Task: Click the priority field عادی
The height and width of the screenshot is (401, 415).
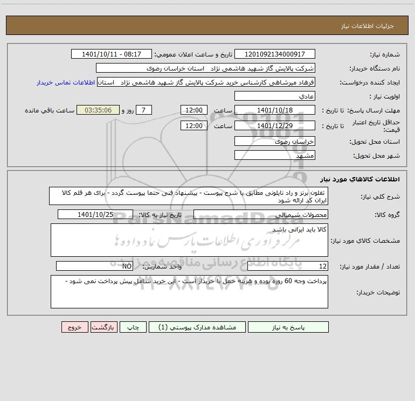Action: [275, 96]
